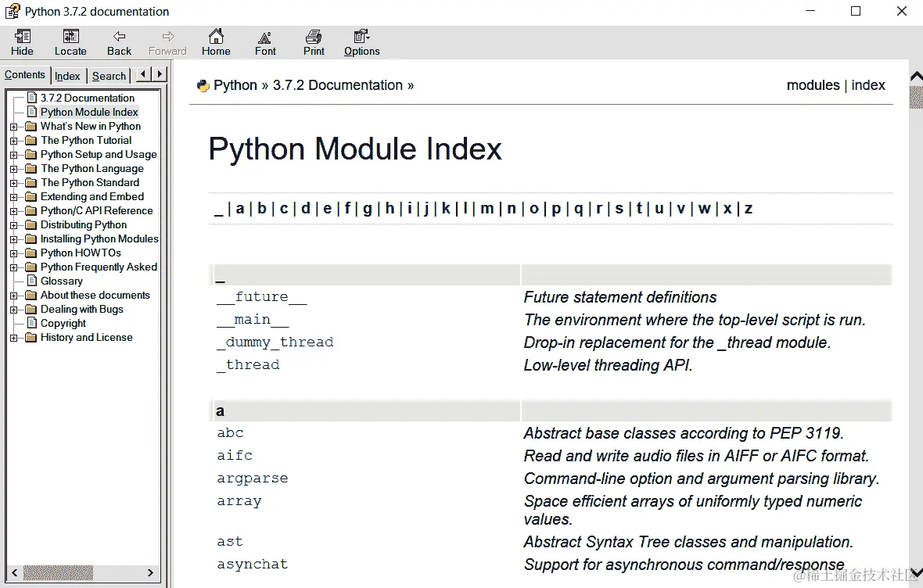This screenshot has width=923, height=588.
Task: Click the contents pane horizontal scrollbar thumb
Action: point(59,572)
